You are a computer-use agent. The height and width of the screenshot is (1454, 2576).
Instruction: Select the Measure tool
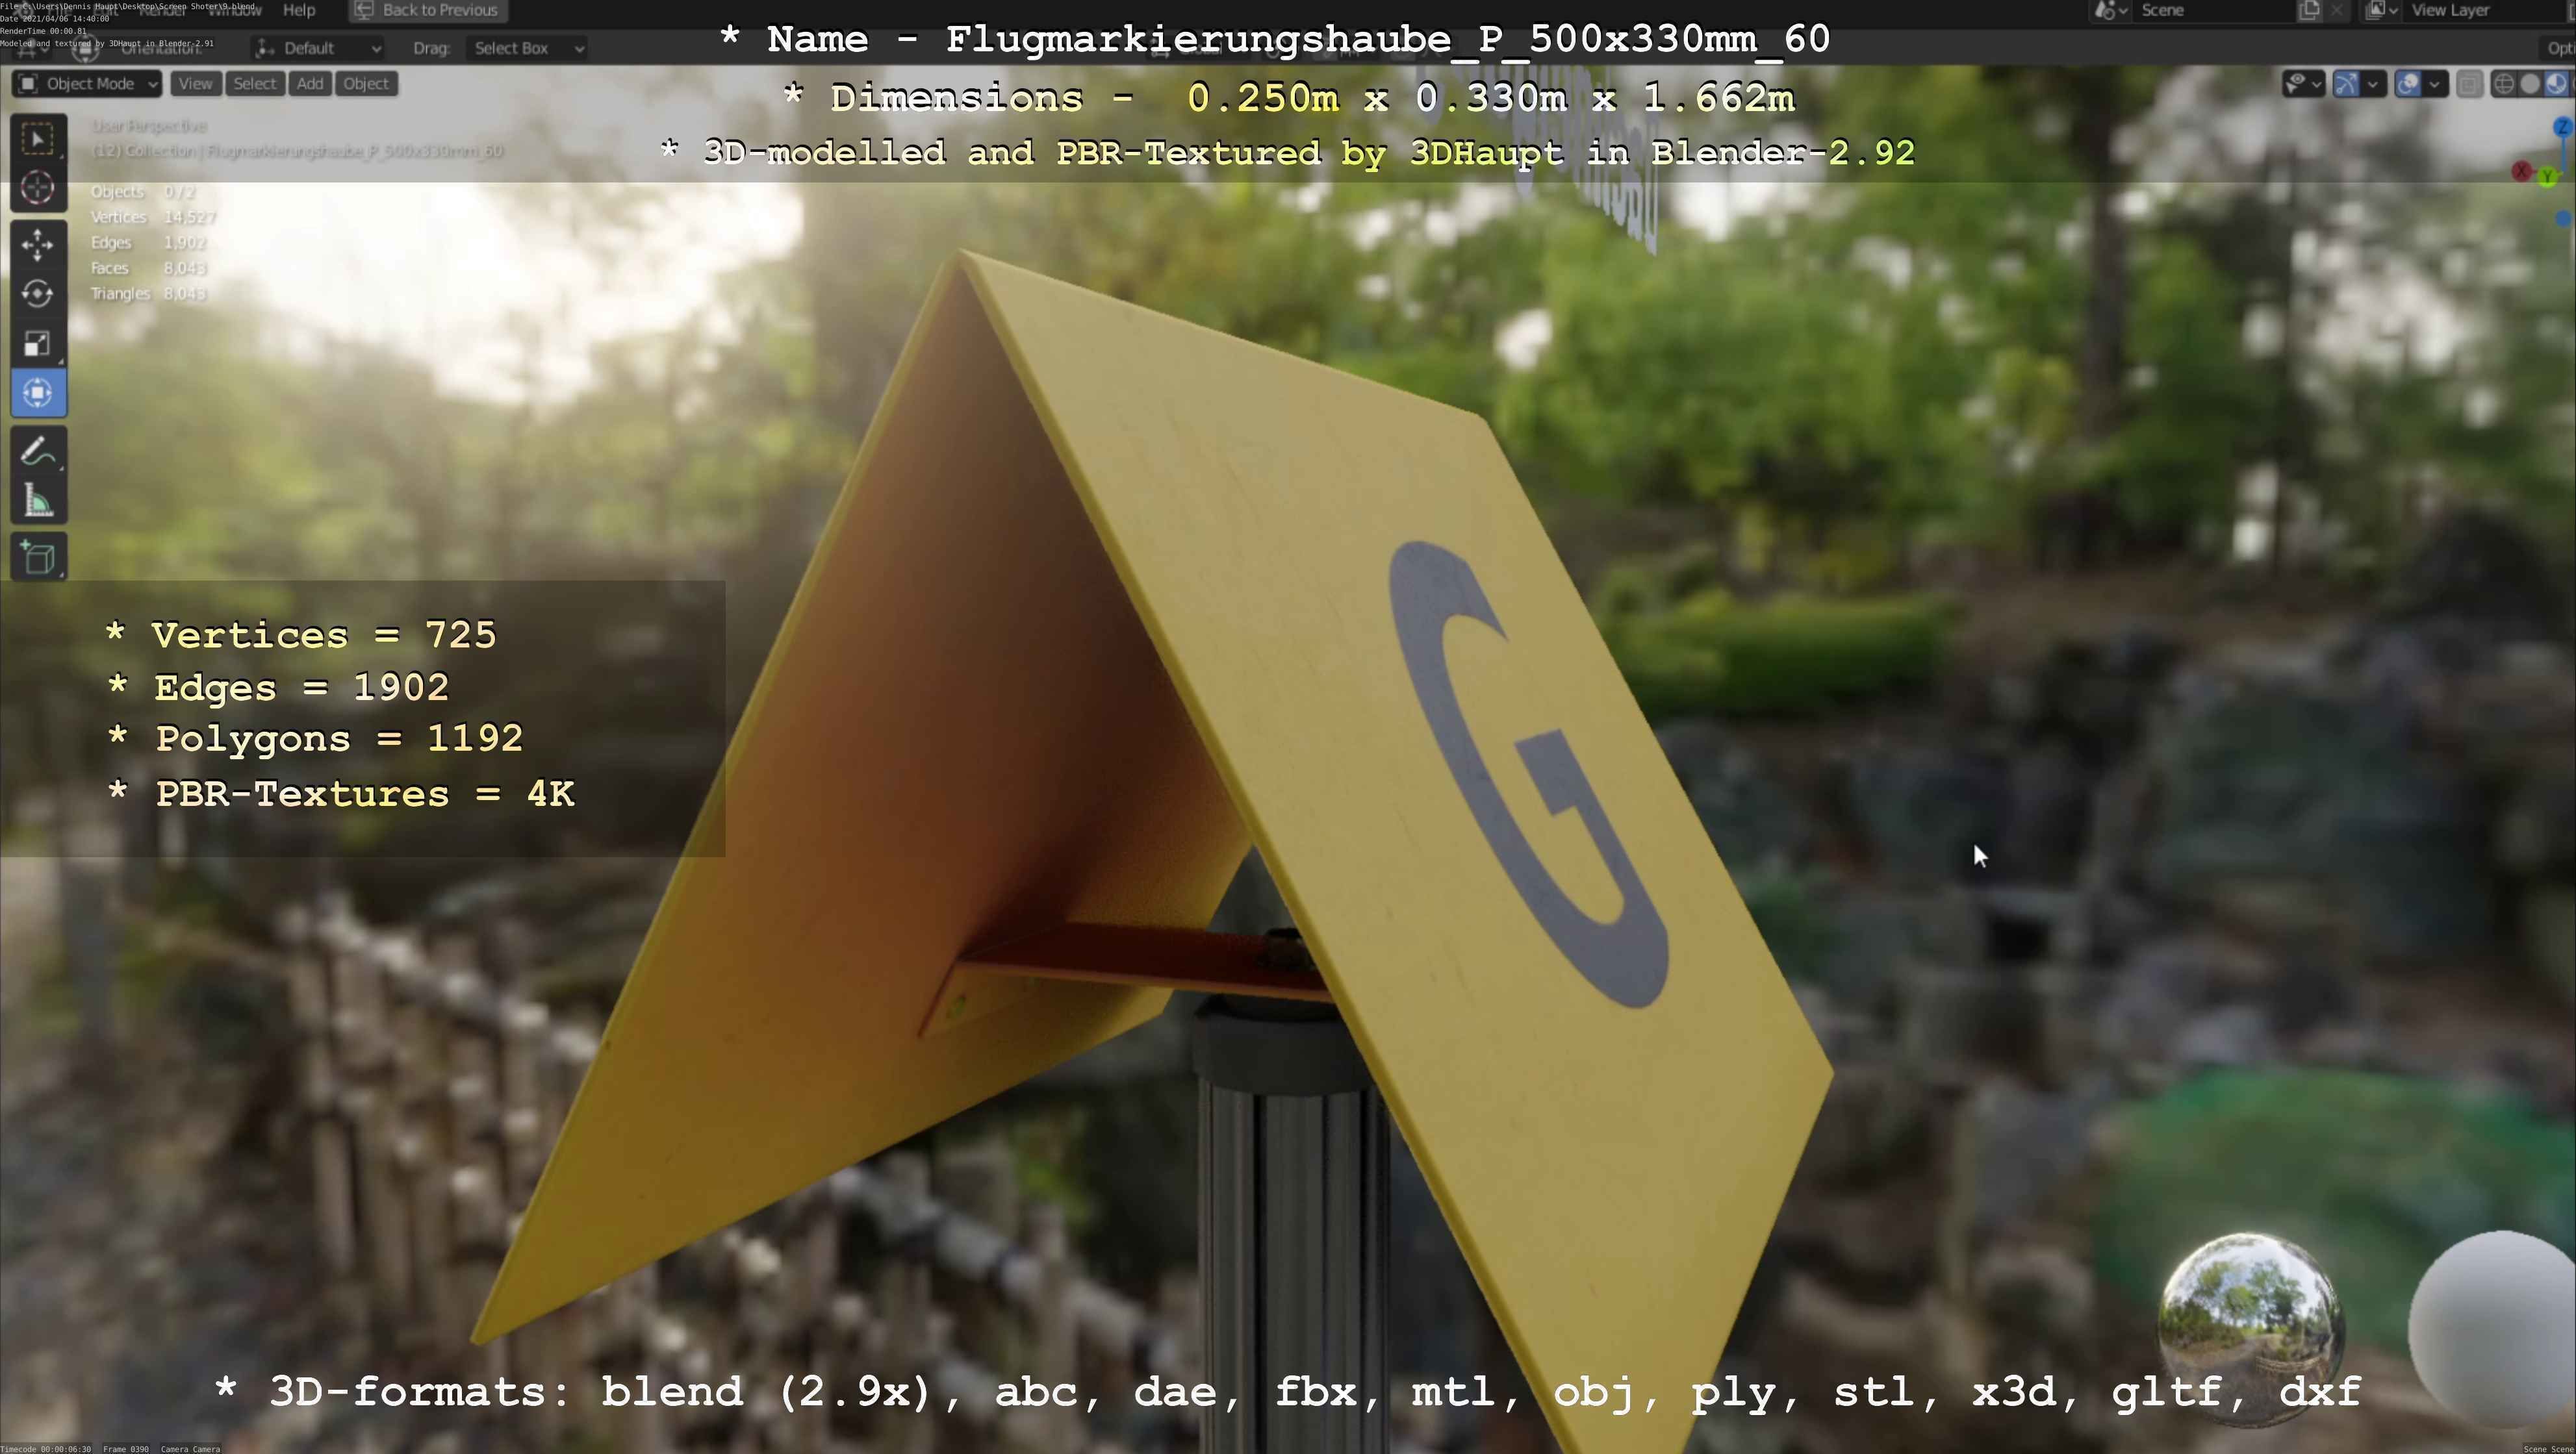point(38,501)
